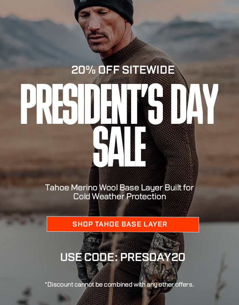Click the dry grass stalk at bottom right

click(221, 276)
